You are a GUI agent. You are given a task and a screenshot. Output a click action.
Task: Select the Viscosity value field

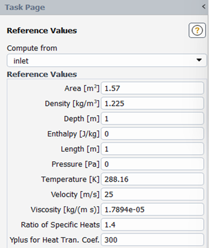pos(152,210)
